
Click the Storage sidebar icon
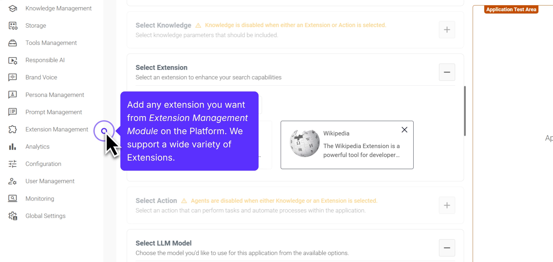point(13,26)
